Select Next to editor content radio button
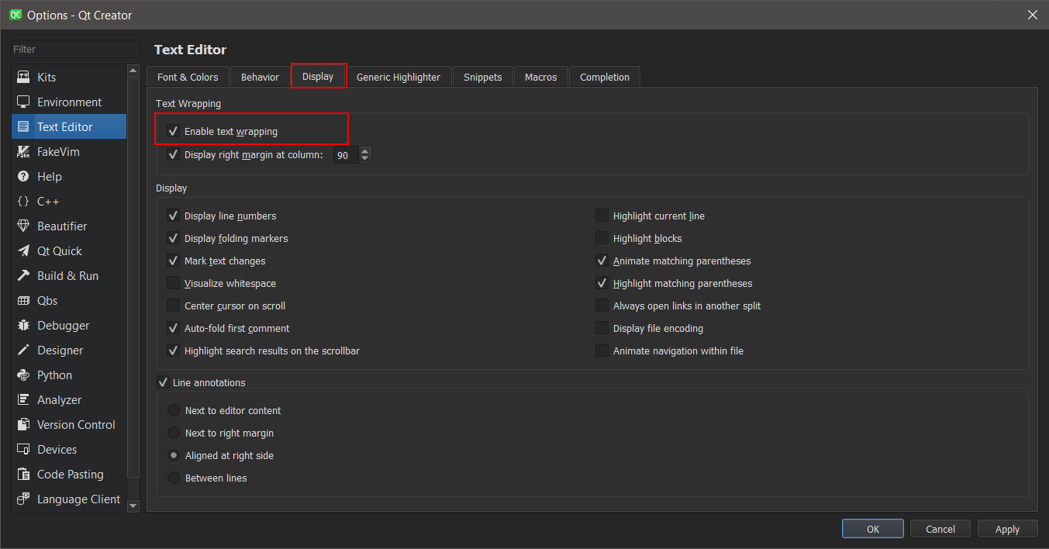The height and width of the screenshot is (549, 1049). [174, 411]
